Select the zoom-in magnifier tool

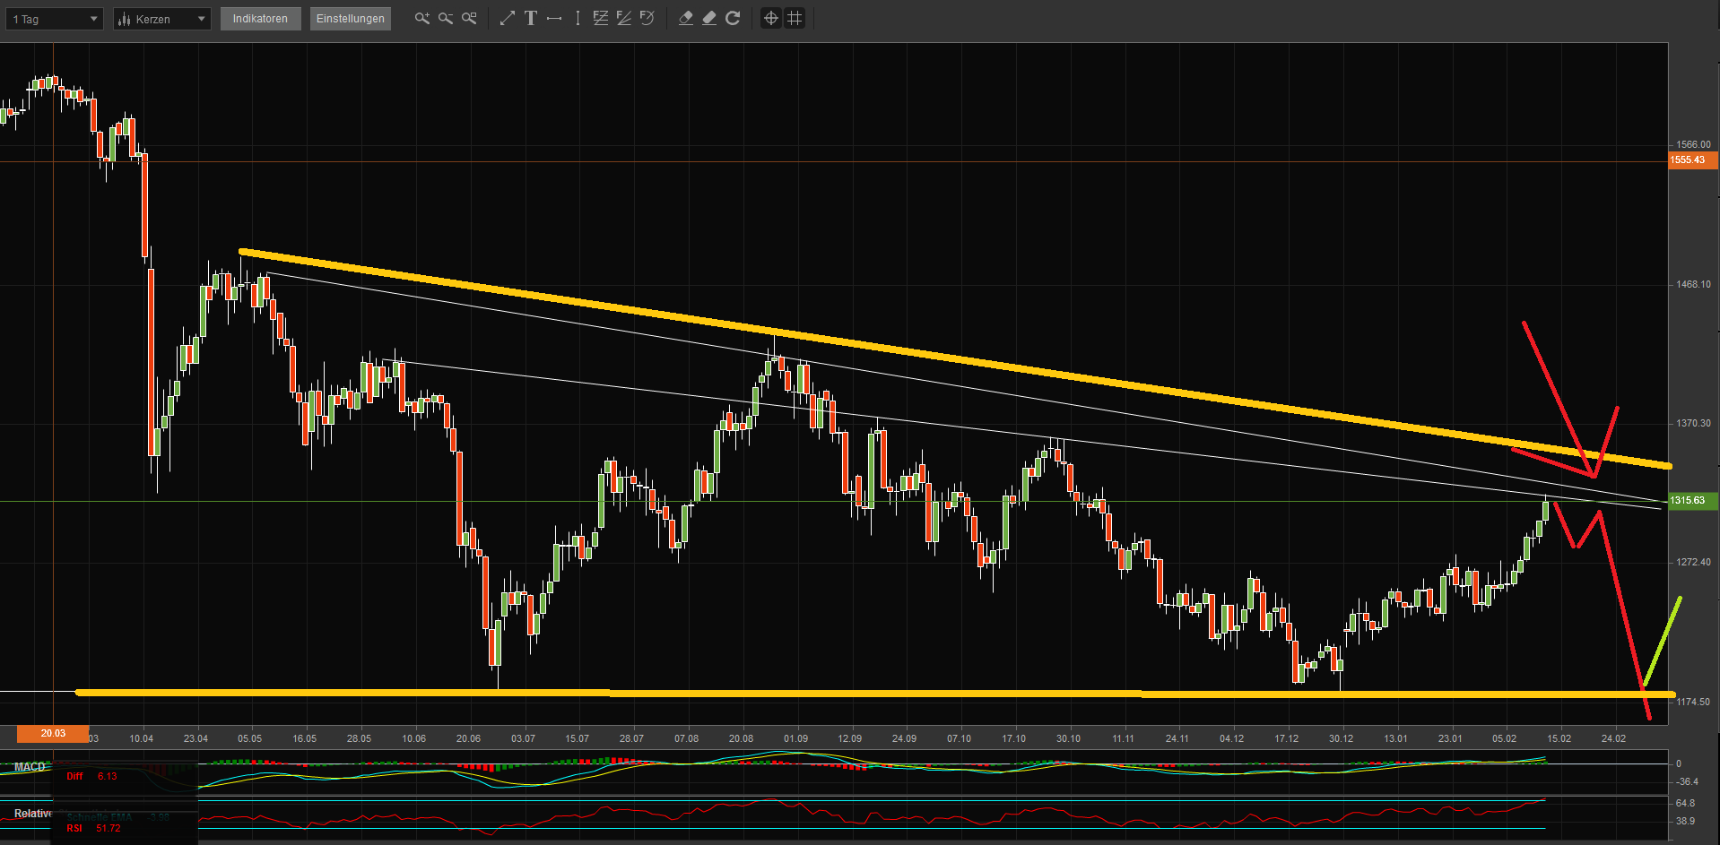point(421,18)
